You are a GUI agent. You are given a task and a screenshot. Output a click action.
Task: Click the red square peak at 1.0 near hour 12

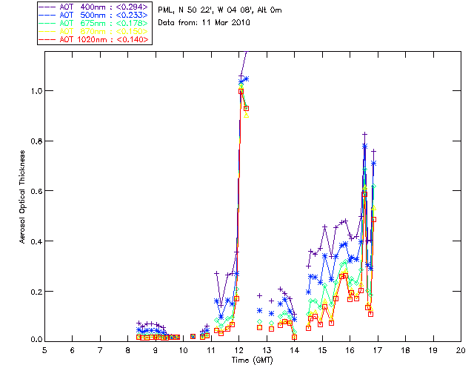click(241, 91)
